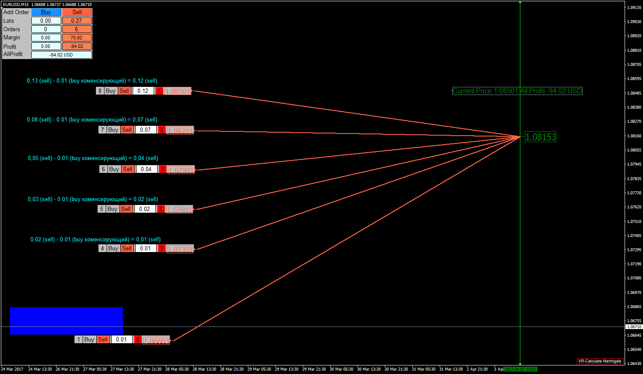The height and width of the screenshot is (374, 643).
Task: Select price label 1.07301
Action: click(x=180, y=249)
